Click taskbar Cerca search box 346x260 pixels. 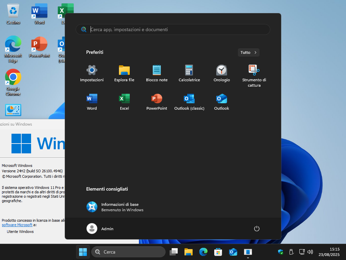[128, 252]
